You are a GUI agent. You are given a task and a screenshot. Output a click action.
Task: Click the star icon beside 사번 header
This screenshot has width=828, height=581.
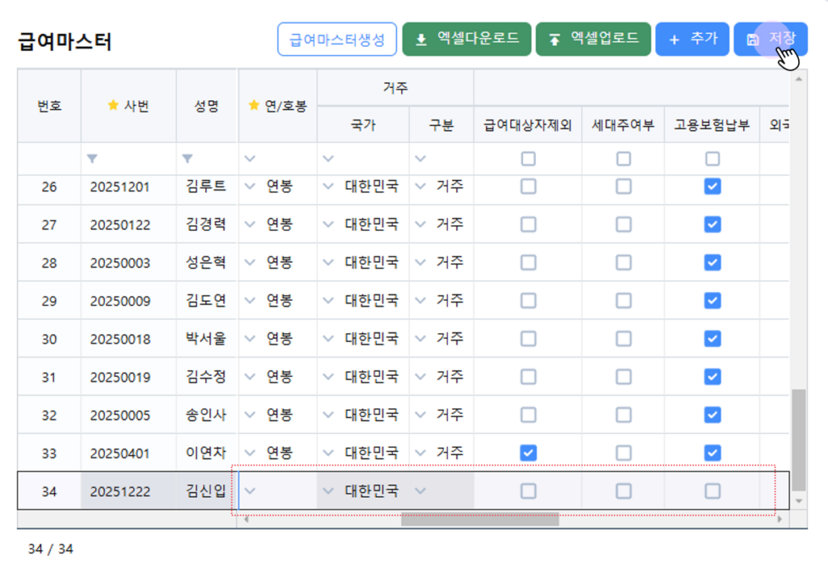[x=113, y=105]
